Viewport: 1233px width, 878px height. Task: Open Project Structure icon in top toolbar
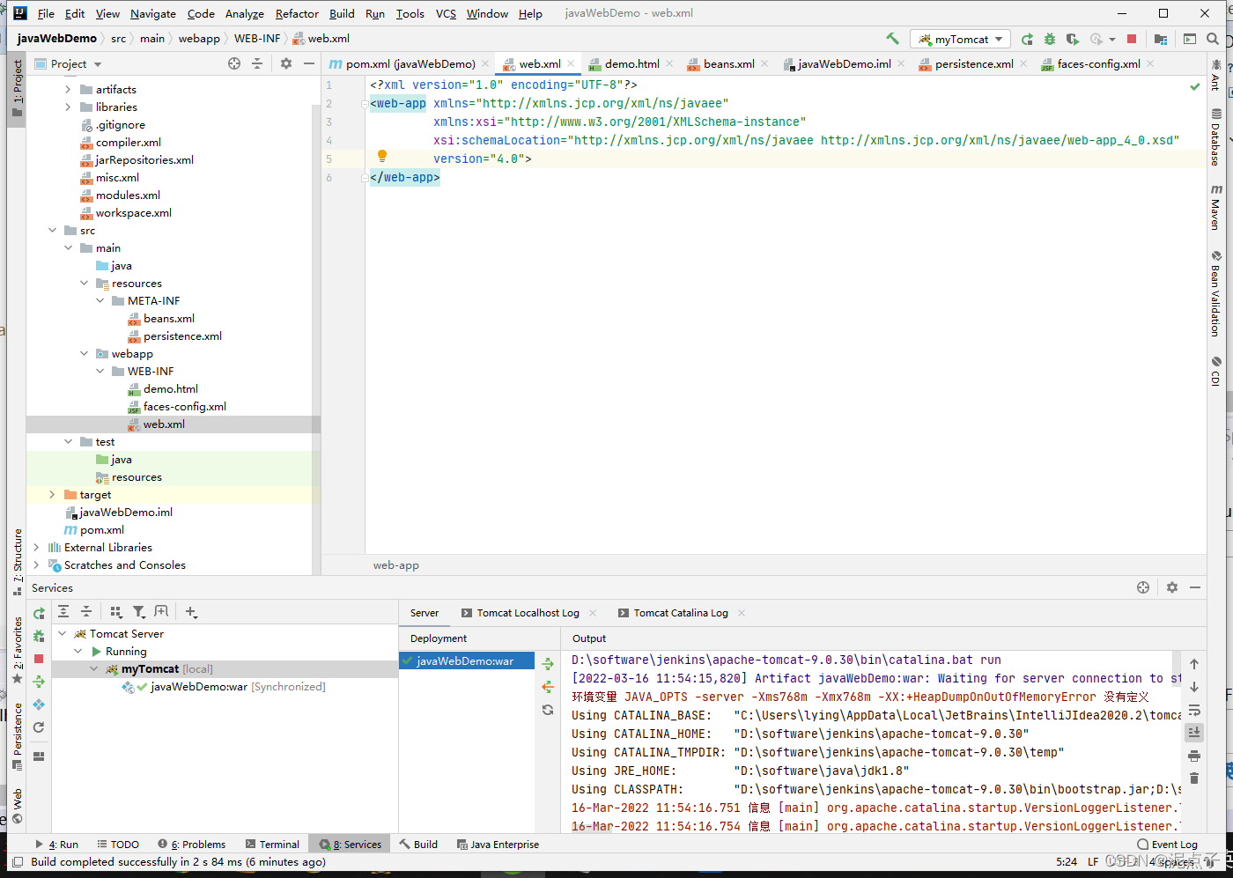click(1161, 39)
